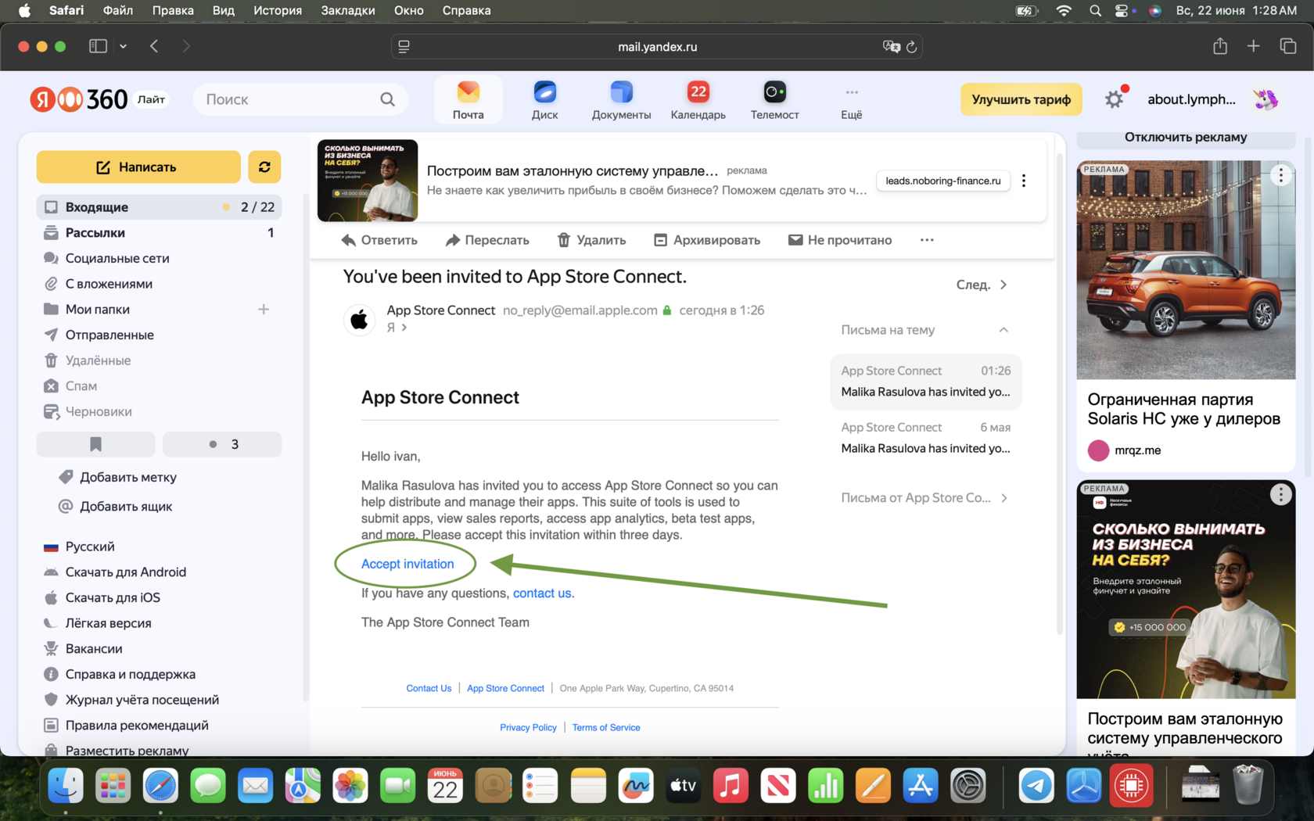Screen dimensions: 1314x821
Task: Click the Написать compose button
Action: 138,167
